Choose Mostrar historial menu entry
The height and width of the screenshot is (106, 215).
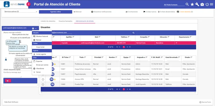42,36
